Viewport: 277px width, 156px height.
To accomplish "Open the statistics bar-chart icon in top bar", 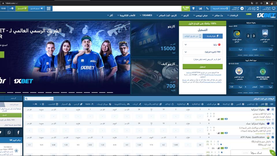I will 201,8.
